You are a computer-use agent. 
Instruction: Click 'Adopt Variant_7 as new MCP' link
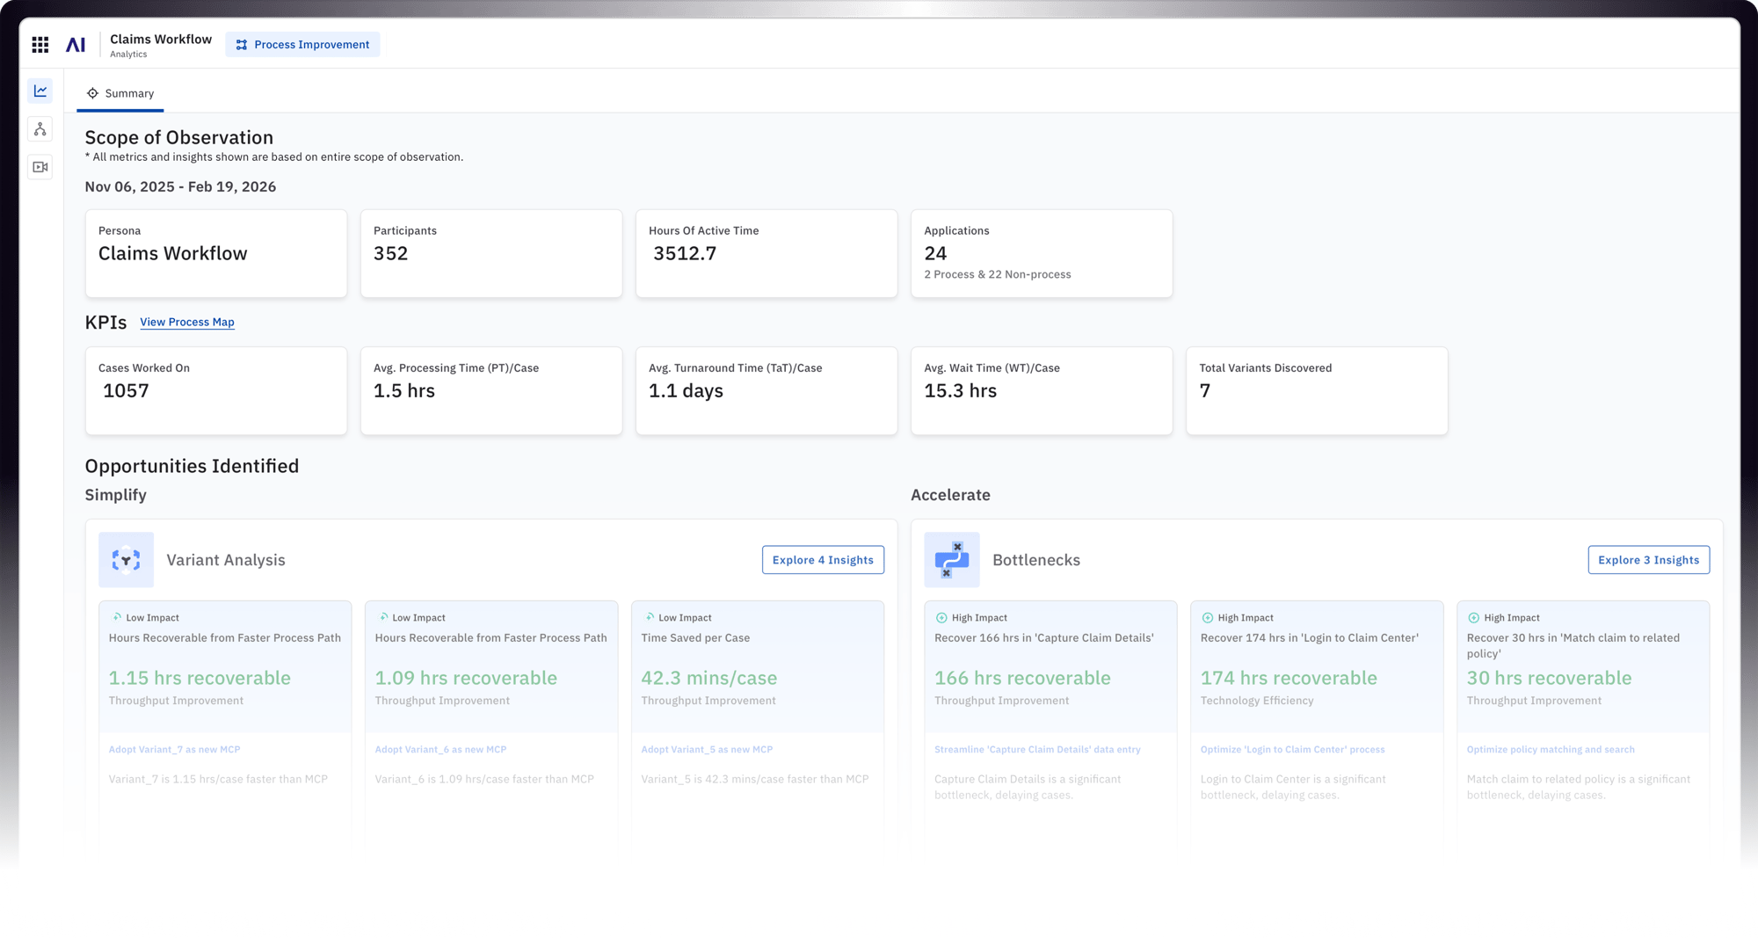[175, 749]
